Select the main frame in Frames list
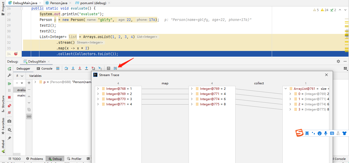This screenshot has height=163, width=349. [21, 95]
